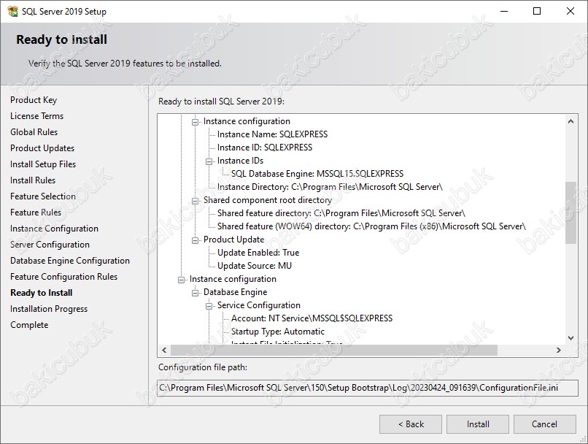Click the summary tree's scroll up arrow
The image size is (588, 444).
tap(570, 121)
